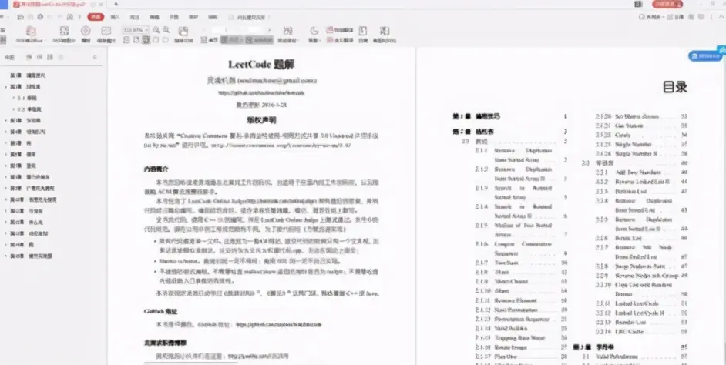Image resolution: width=726 pixels, height=365 pixels.
Task: Open the 背景 background dropdown
Action: pyautogui.click(x=315, y=40)
